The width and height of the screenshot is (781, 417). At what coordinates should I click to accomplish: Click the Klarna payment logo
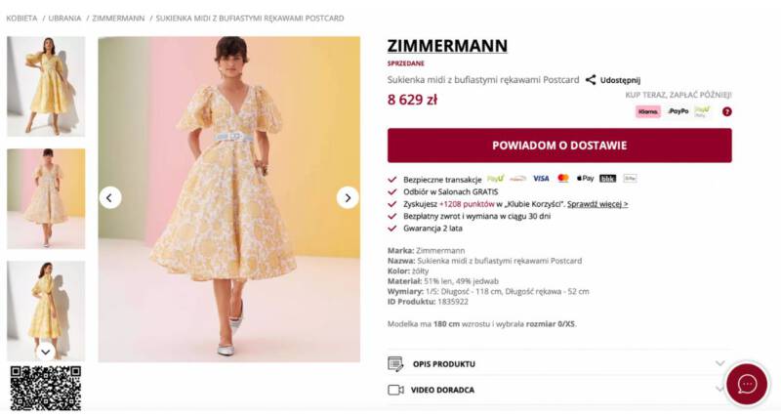tap(648, 111)
